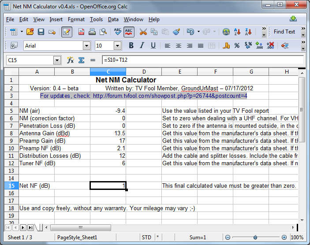Open the Format menu
This screenshot has height=245, width=310.
pos(76,19)
